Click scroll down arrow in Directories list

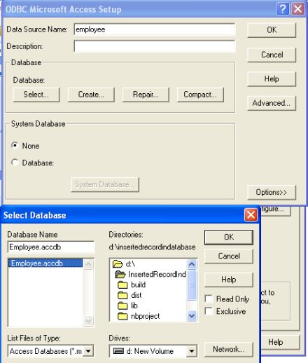tap(192, 316)
